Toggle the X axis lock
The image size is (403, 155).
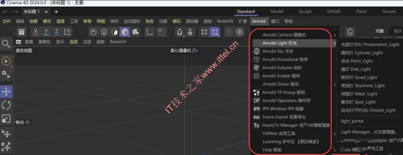36,32
